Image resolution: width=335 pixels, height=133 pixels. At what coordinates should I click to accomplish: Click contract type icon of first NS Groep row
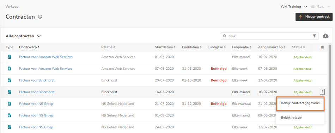click(9, 103)
